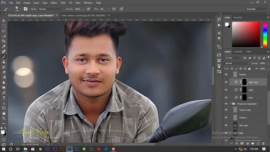Select the Quick Selection tool
This screenshot has width=270, height=152.
[x=4, y=36]
